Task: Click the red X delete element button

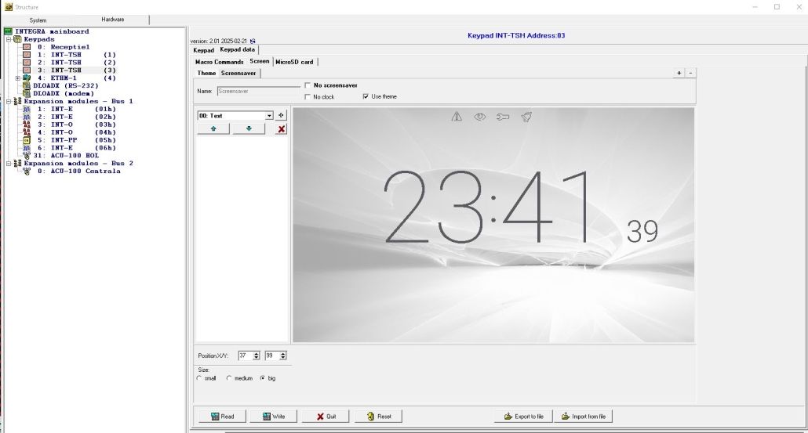Action: (x=282, y=129)
